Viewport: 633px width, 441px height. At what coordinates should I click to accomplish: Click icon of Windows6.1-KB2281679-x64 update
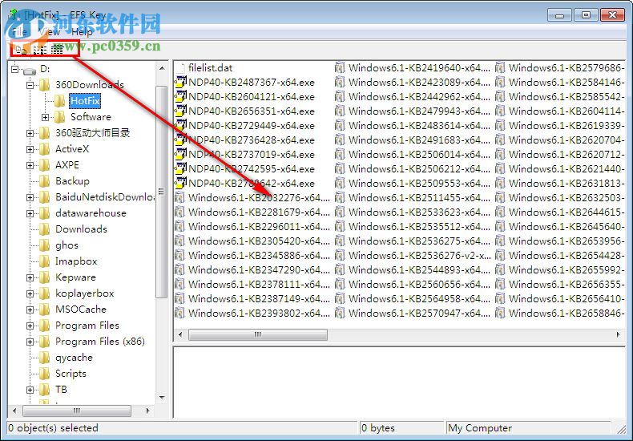tap(180, 212)
